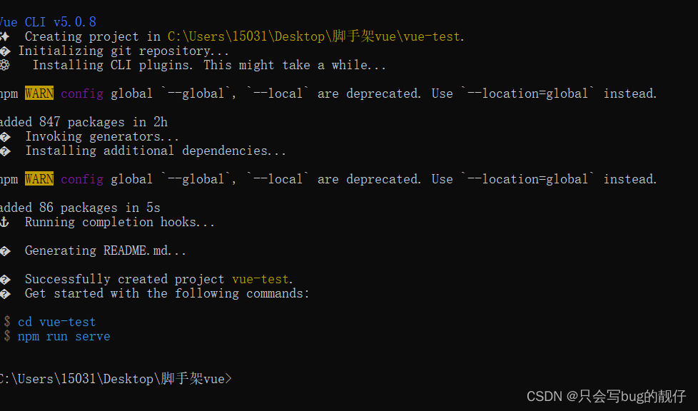Click yellow vue-test in the Successfully created line

click(x=261, y=279)
